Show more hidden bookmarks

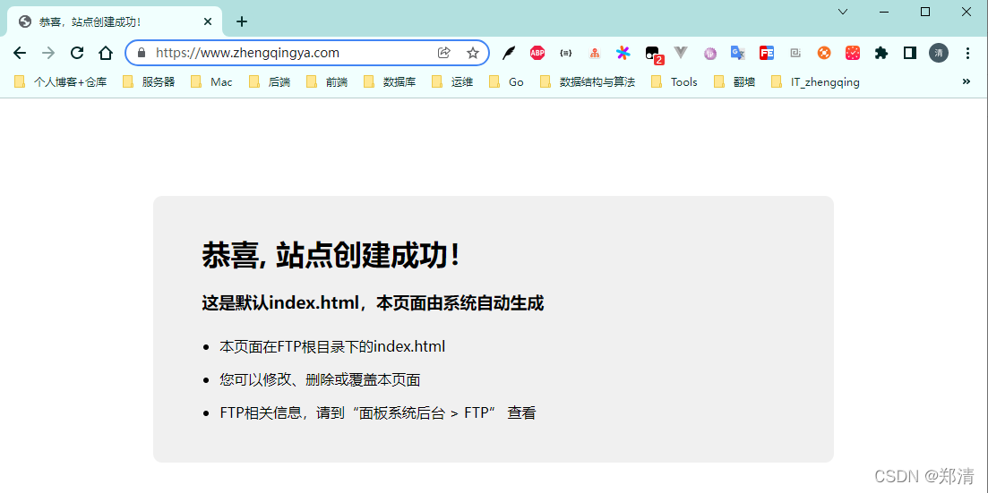(967, 81)
